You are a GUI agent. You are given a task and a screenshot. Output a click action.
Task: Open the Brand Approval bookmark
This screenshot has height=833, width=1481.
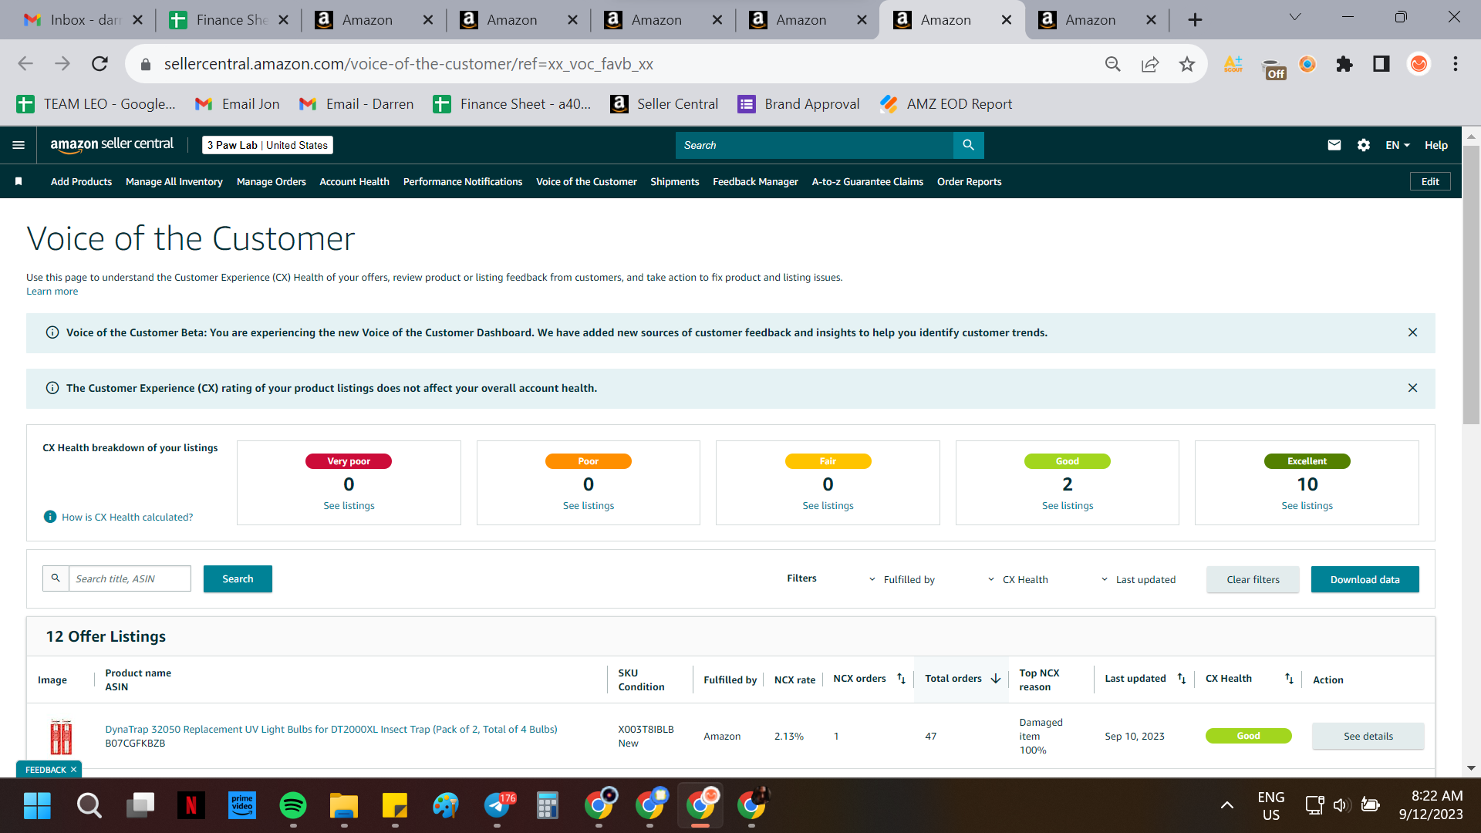click(x=798, y=104)
